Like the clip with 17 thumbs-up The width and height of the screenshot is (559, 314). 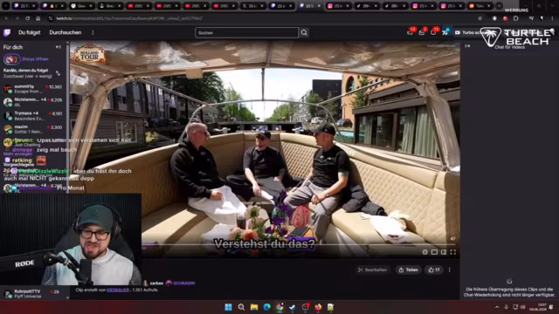(434, 270)
